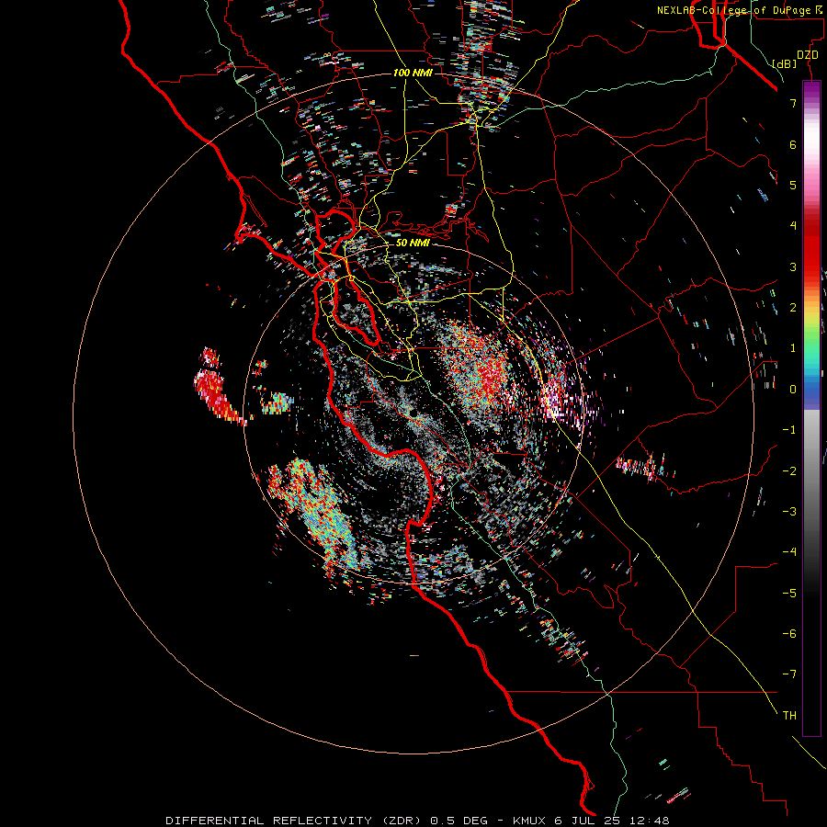Click the "12:48" timestamp in the caption
827x827 pixels.
[x=650, y=821]
